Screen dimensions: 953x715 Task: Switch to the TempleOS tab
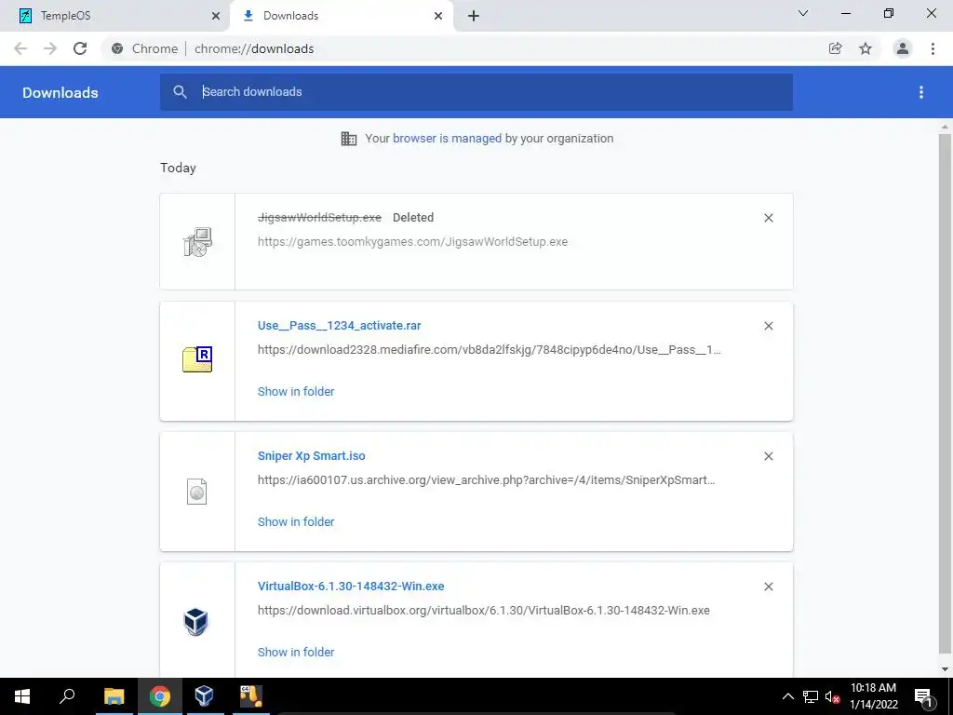point(115,16)
